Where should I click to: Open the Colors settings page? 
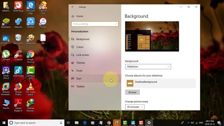(x=95, y=47)
